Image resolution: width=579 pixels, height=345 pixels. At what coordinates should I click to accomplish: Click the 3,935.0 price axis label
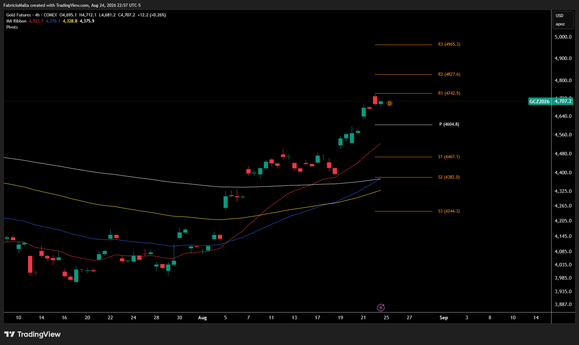click(x=563, y=291)
